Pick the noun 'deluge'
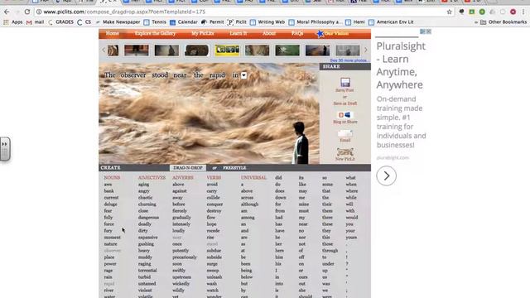The width and height of the screenshot is (530, 298). 110,204
